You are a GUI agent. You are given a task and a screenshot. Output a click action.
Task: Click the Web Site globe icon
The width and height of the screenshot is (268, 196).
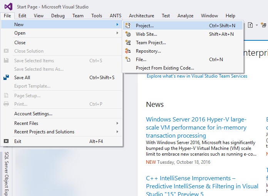tap(128, 34)
